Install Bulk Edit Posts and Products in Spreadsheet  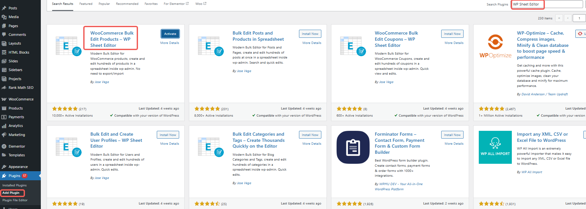click(x=310, y=34)
